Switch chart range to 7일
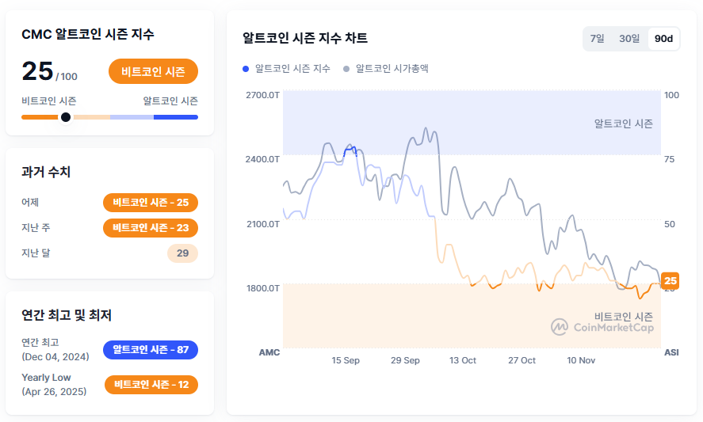703x422 pixels. coord(597,39)
